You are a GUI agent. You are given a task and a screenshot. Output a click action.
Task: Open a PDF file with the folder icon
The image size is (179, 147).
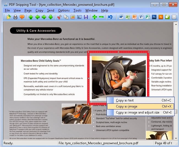(x=9, y=17)
